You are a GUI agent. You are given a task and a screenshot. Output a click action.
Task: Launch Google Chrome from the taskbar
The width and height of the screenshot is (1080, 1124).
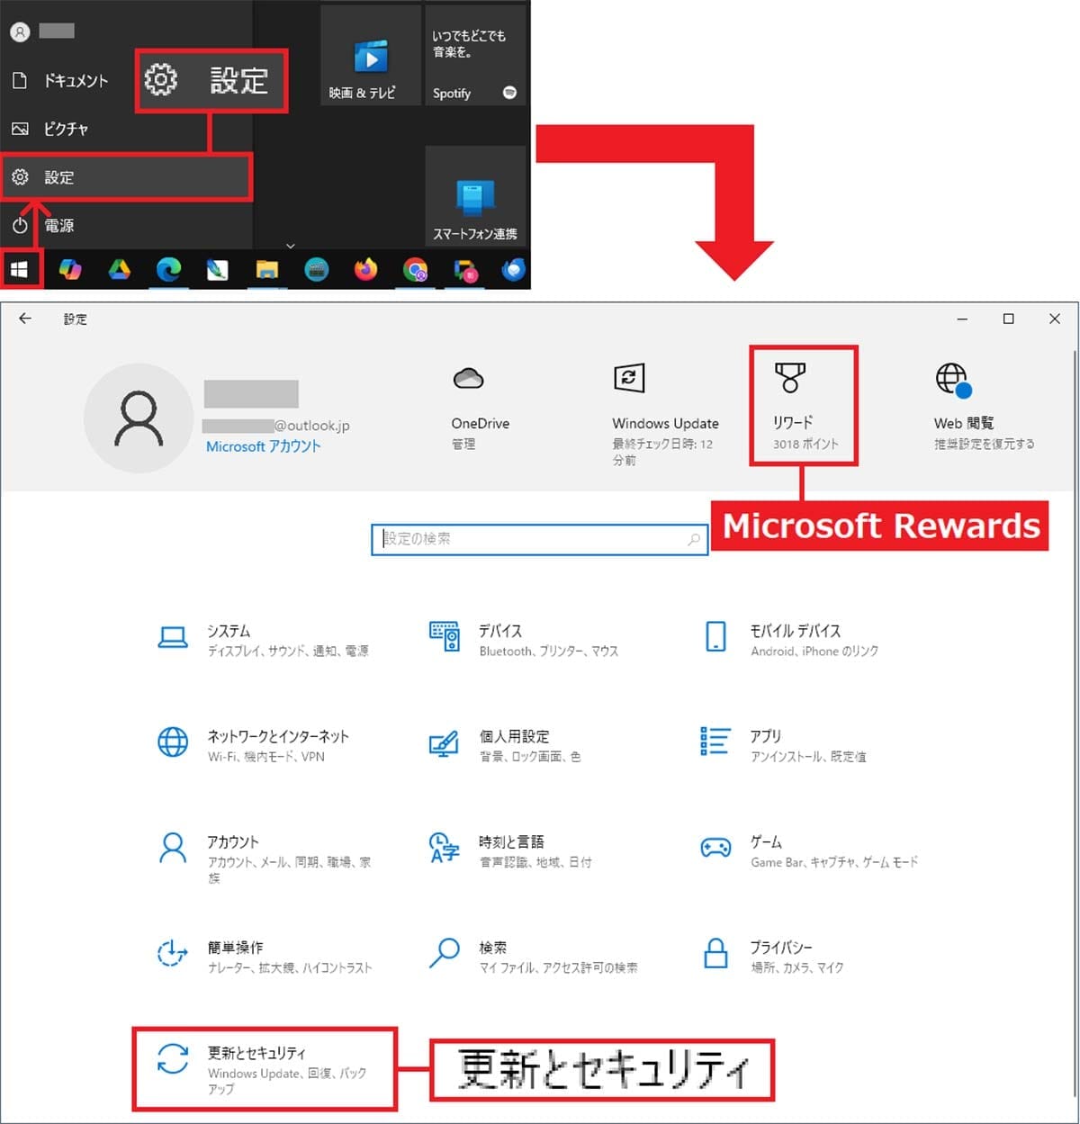pyautogui.click(x=415, y=268)
